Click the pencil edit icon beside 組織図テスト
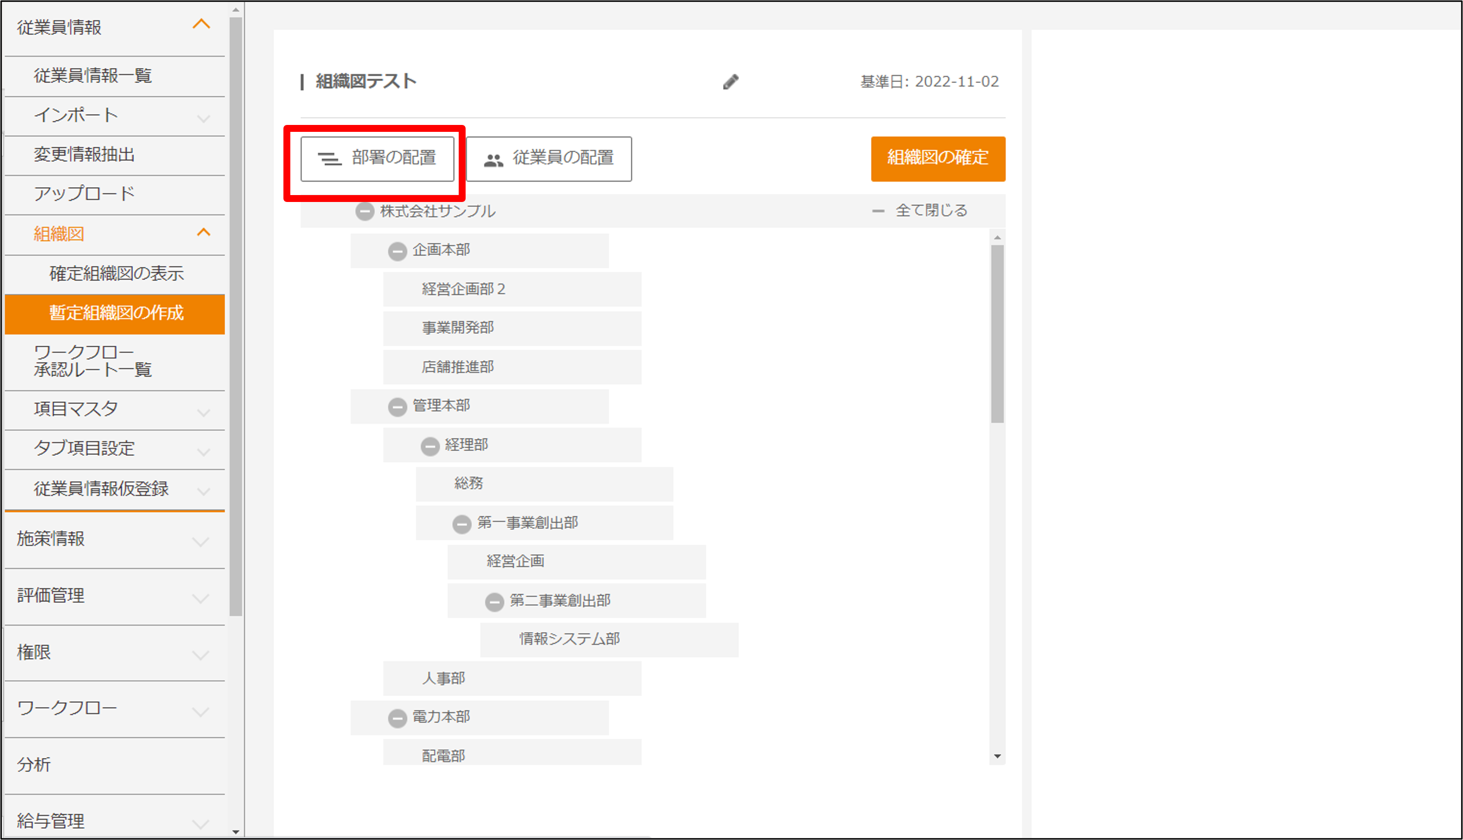 tap(730, 82)
